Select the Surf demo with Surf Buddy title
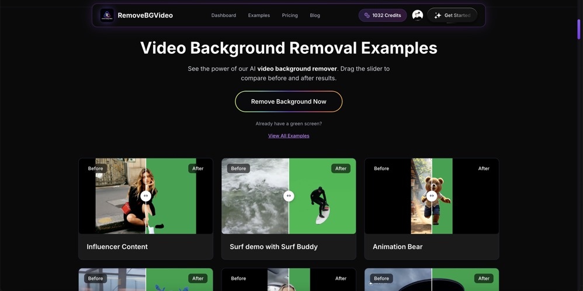The image size is (583, 291). click(x=273, y=247)
